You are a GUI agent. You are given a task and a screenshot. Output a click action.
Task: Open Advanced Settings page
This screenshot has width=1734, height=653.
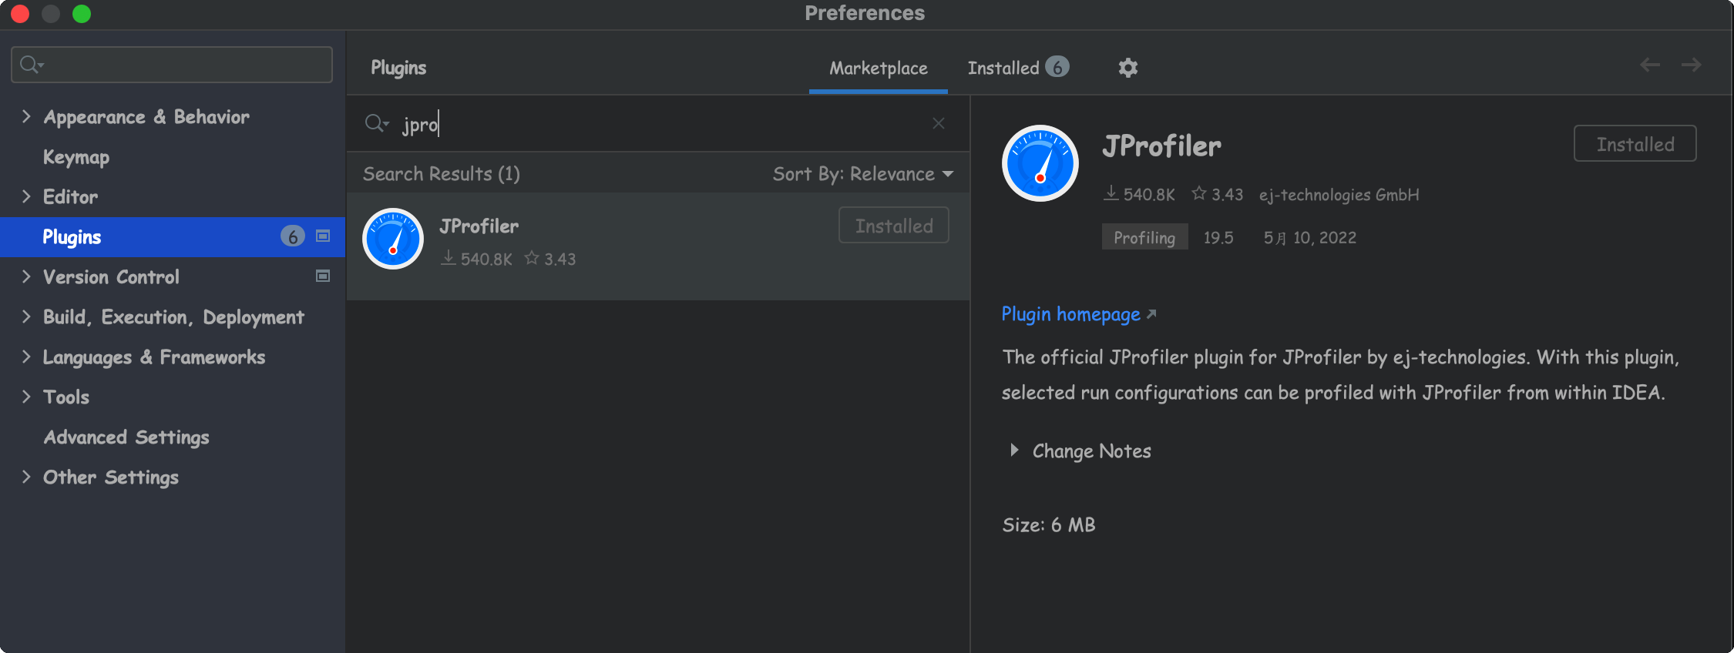coord(126,437)
